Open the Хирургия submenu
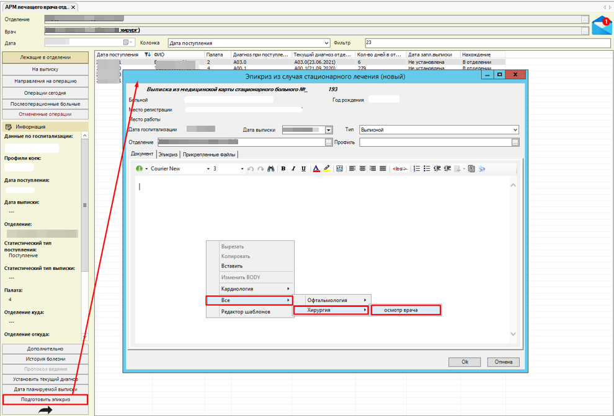 [x=331, y=310]
